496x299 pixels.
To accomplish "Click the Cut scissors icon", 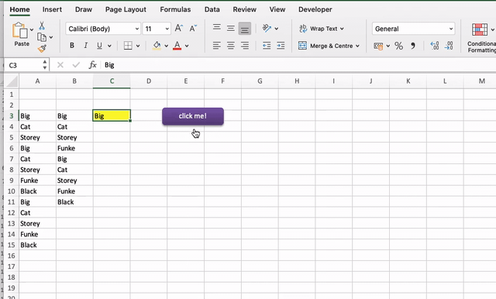I will point(42,26).
